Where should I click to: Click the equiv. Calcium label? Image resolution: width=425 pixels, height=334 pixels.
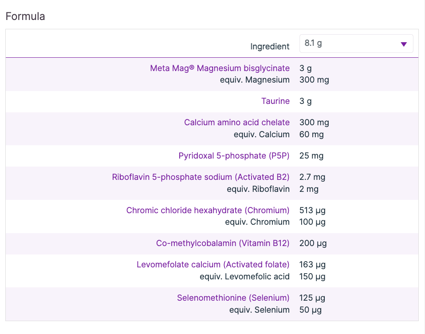tap(262, 135)
